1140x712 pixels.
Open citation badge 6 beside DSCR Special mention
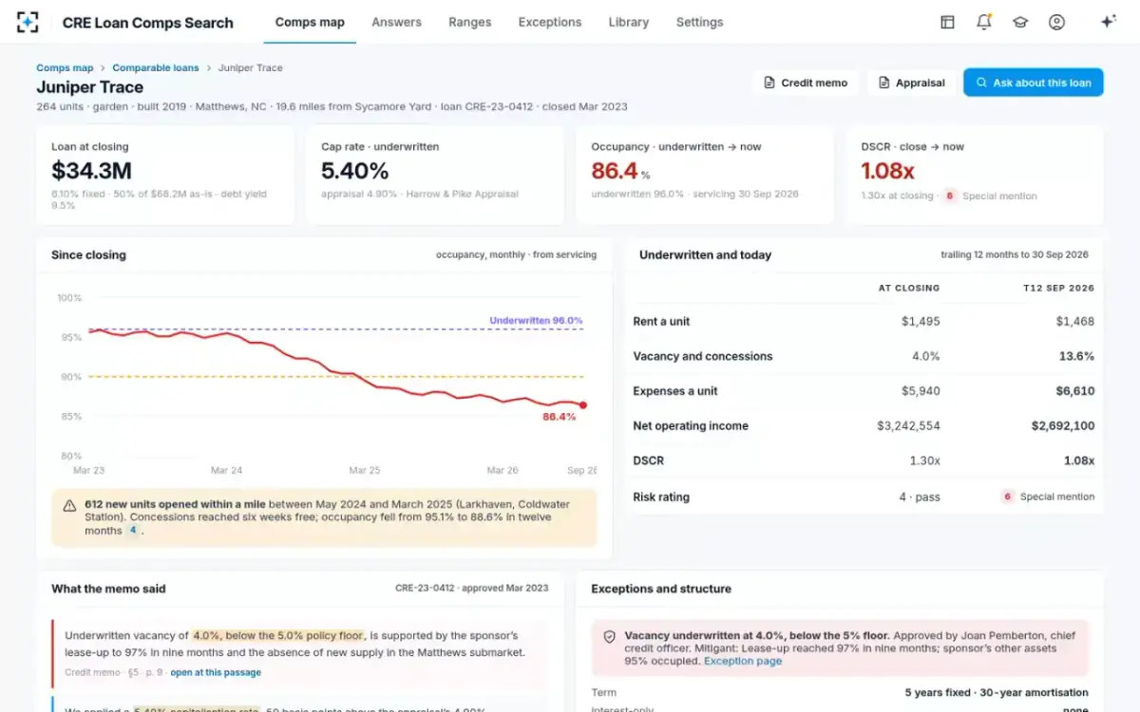pos(948,196)
